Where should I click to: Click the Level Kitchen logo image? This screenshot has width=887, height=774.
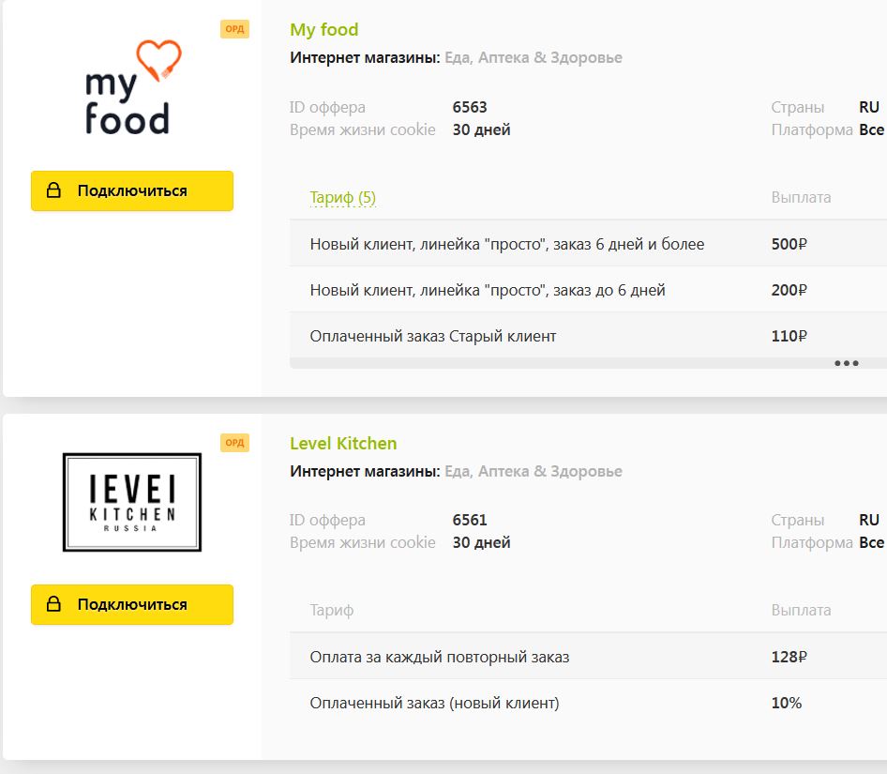coord(132,502)
